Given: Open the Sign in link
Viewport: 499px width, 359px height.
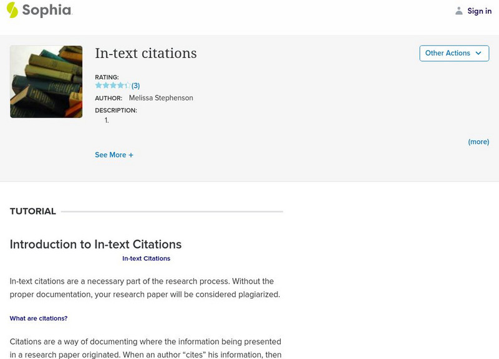Looking at the screenshot, I should click(x=479, y=11).
